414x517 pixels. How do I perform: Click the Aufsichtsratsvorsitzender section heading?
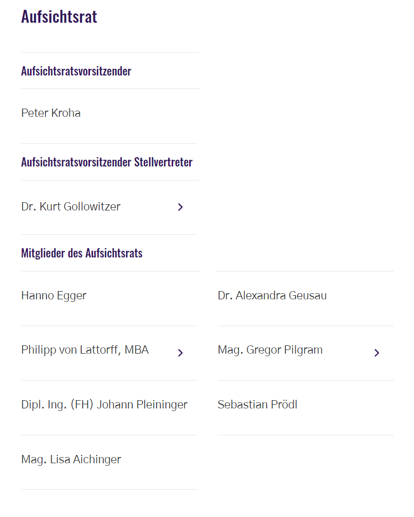tap(76, 71)
